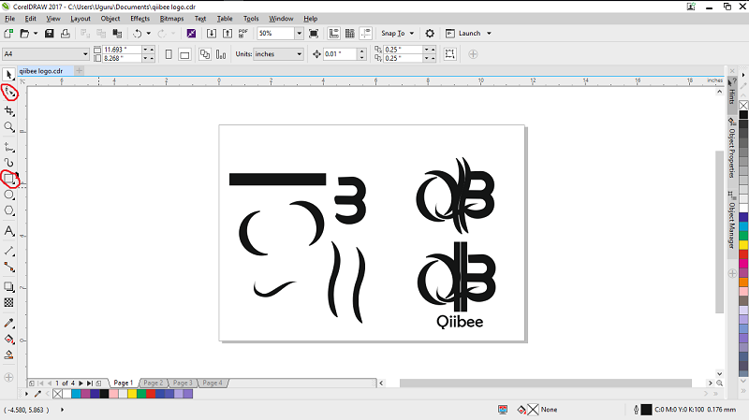Select the Smart Fill tool
Viewport: 749px width, 420px height.
click(8, 355)
